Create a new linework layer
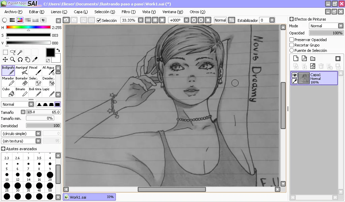This screenshot has height=202, width=345. (304, 58)
